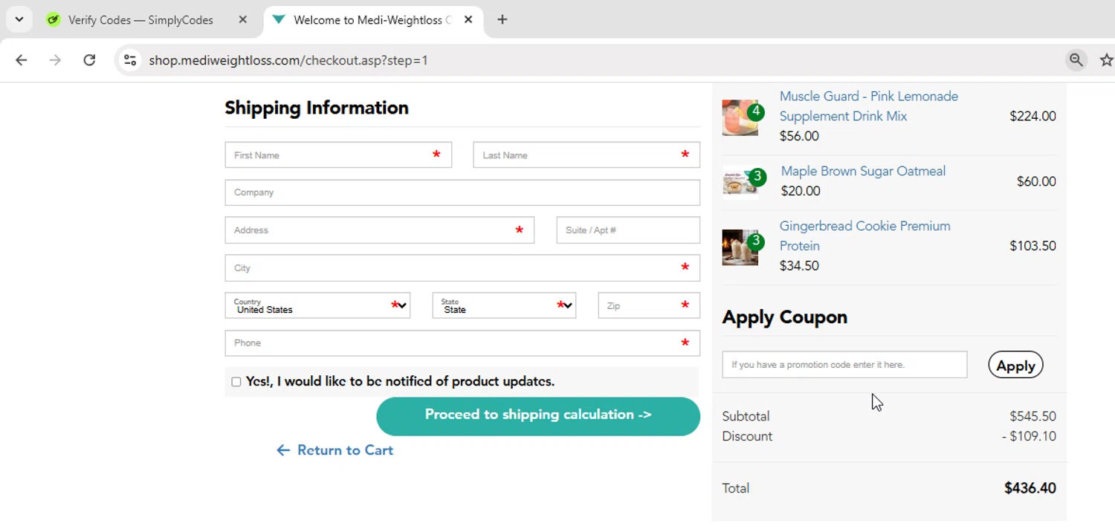Click the Apply coupon button
Image resolution: width=1115 pixels, height=532 pixels.
coord(1015,366)
